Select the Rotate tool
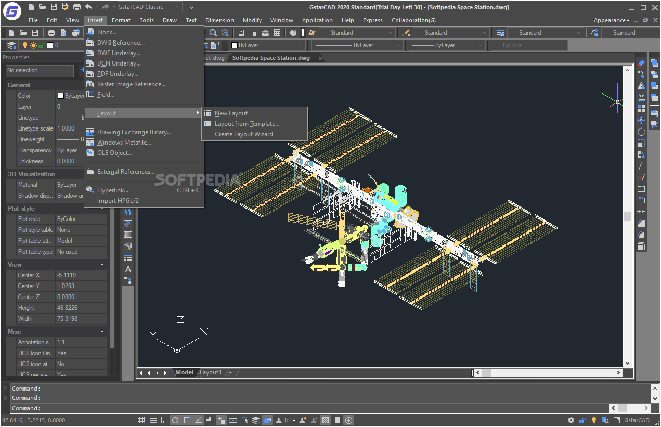The image size is (661, 427). click(641, 132)
